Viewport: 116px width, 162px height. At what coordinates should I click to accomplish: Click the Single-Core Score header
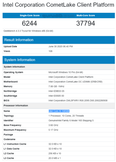pyautogui.click(x=30, y=16)
